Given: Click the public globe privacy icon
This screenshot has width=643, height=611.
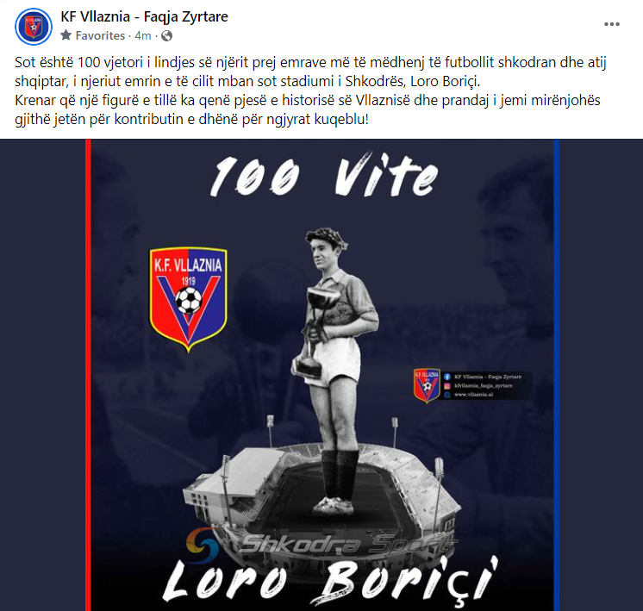Looking at the screenshot, I should tap(166, 35).
